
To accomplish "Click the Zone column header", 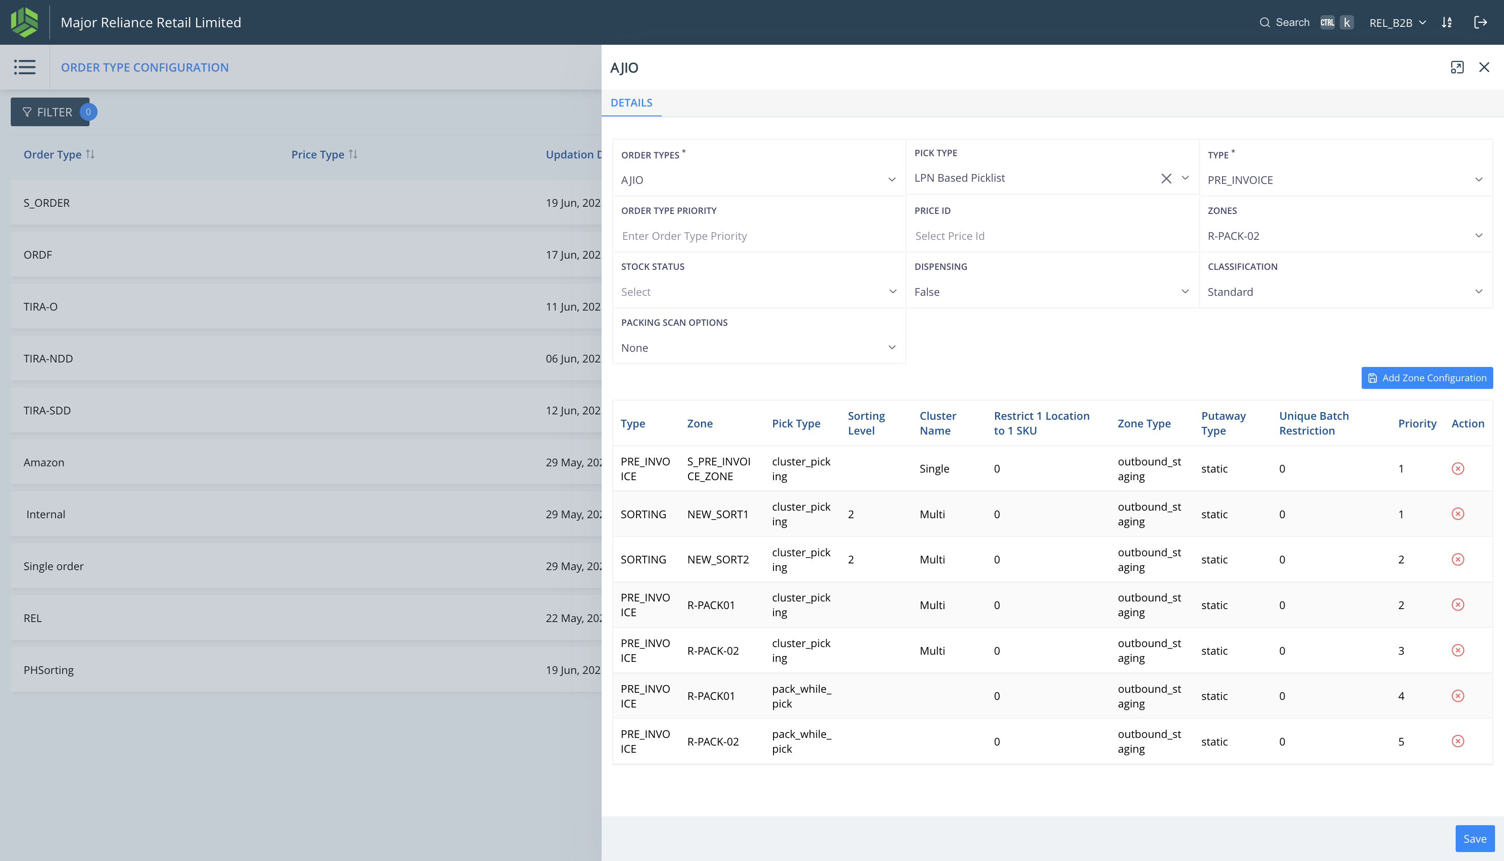I will 700,423.
